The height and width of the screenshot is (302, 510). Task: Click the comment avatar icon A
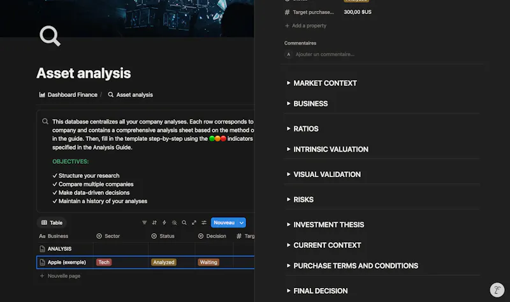288,54
